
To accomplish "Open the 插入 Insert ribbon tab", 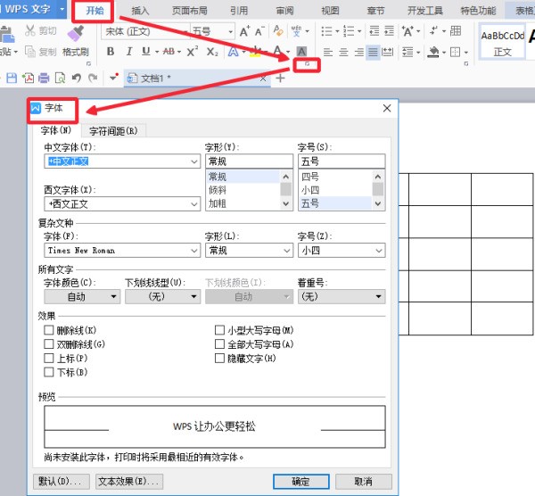I will 140,11.
